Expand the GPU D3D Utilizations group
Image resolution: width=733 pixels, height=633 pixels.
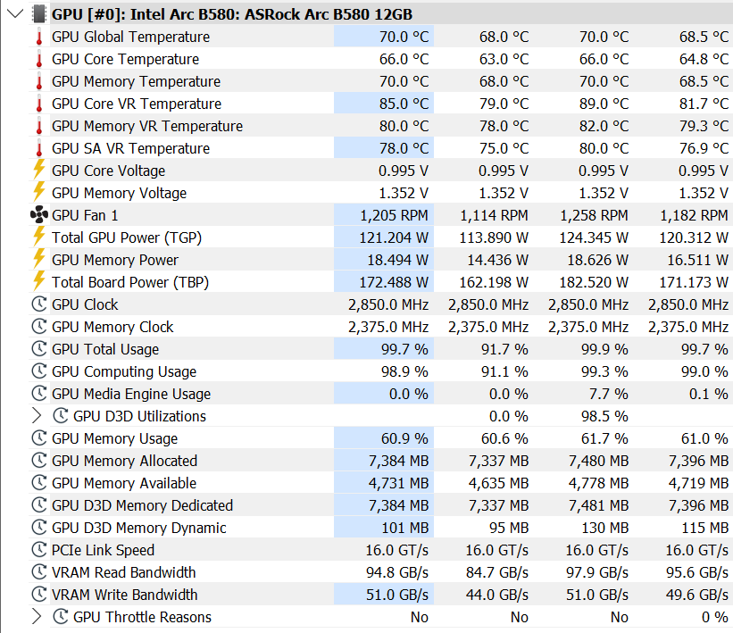[x=37, y=416]
